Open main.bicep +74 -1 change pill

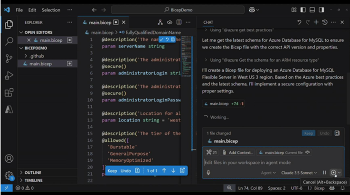coord(224,104)
